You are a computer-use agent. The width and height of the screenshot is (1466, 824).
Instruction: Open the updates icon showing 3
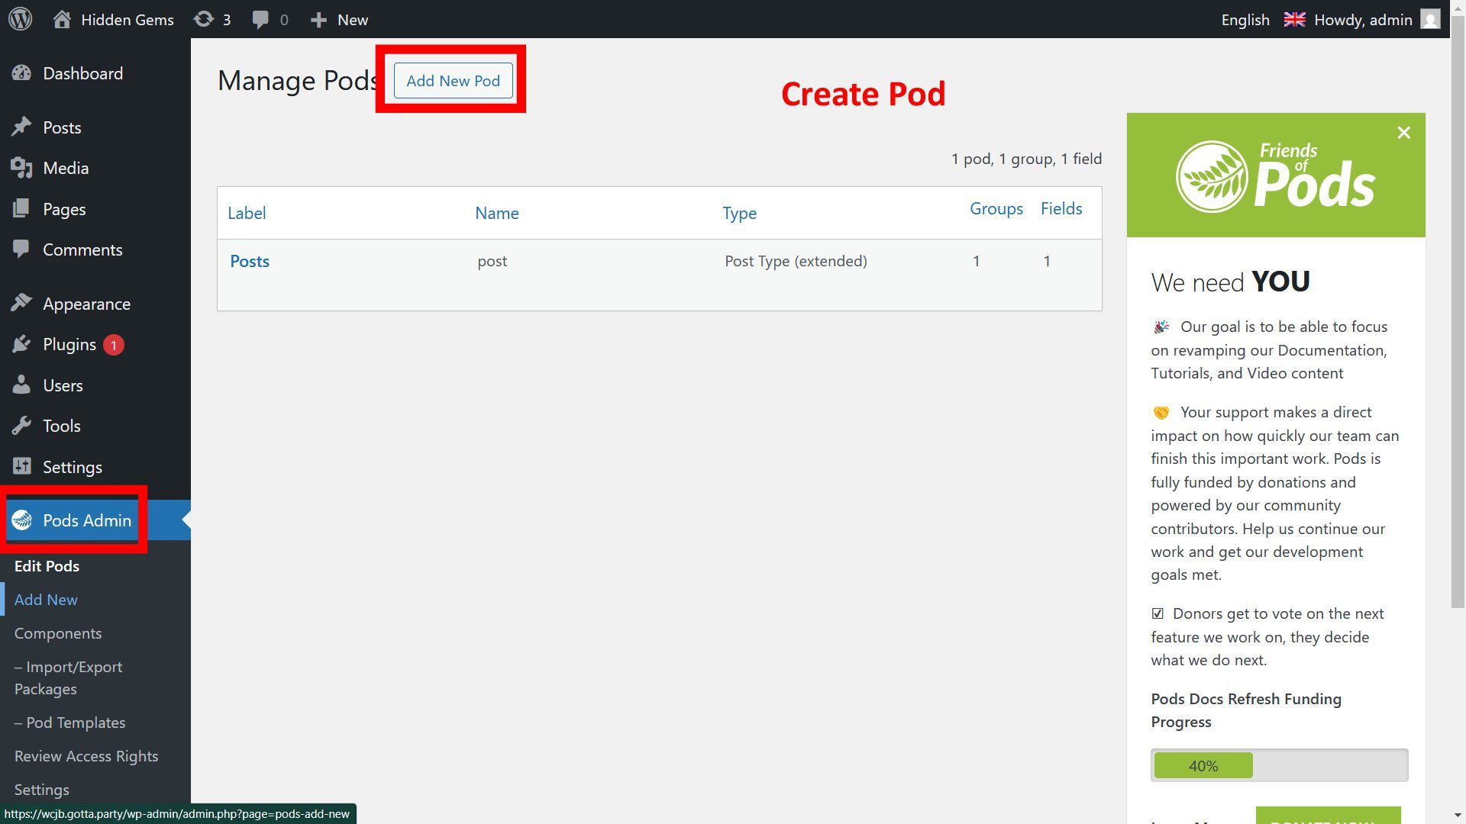coord(203,19)
